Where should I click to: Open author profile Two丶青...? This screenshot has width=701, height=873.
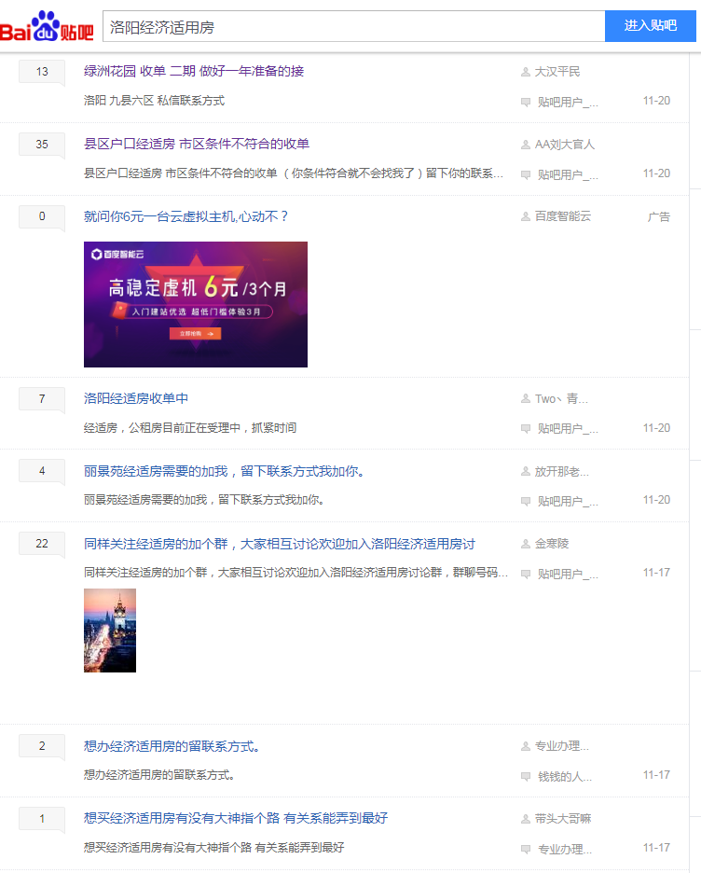click(x=561, y=399)
